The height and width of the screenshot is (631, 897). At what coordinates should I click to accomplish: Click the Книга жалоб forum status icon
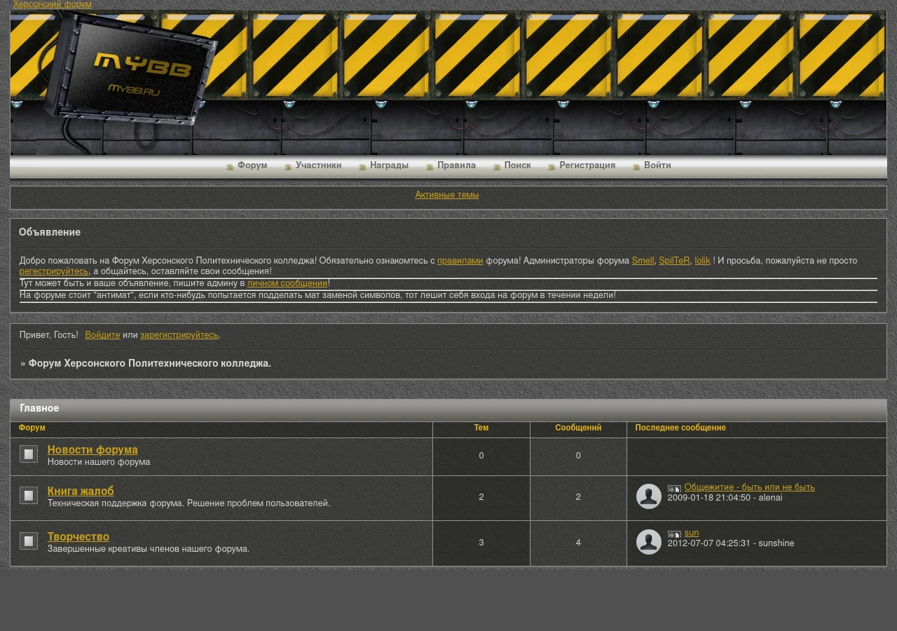[x=29, y=496]
